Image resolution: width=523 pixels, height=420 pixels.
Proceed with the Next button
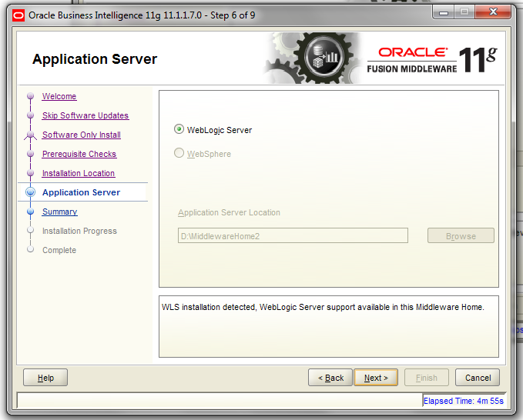376,378
